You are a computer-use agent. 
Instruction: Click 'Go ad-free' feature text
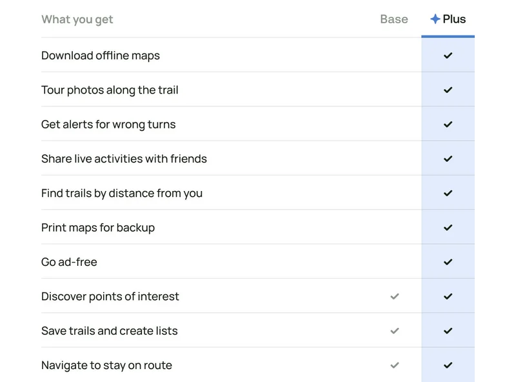[69, 262]
